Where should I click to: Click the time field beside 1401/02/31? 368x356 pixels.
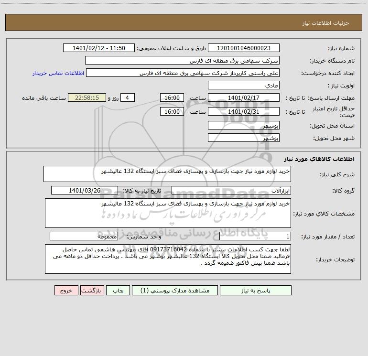click(x=172, y=111)
